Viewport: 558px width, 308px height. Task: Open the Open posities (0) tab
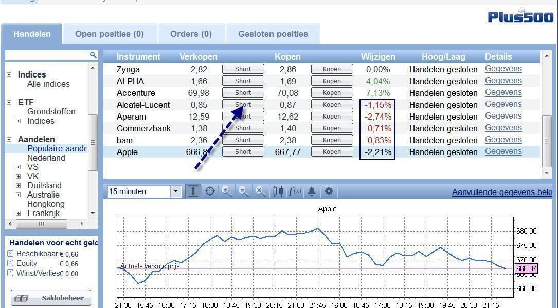click(x=110, y=34)
